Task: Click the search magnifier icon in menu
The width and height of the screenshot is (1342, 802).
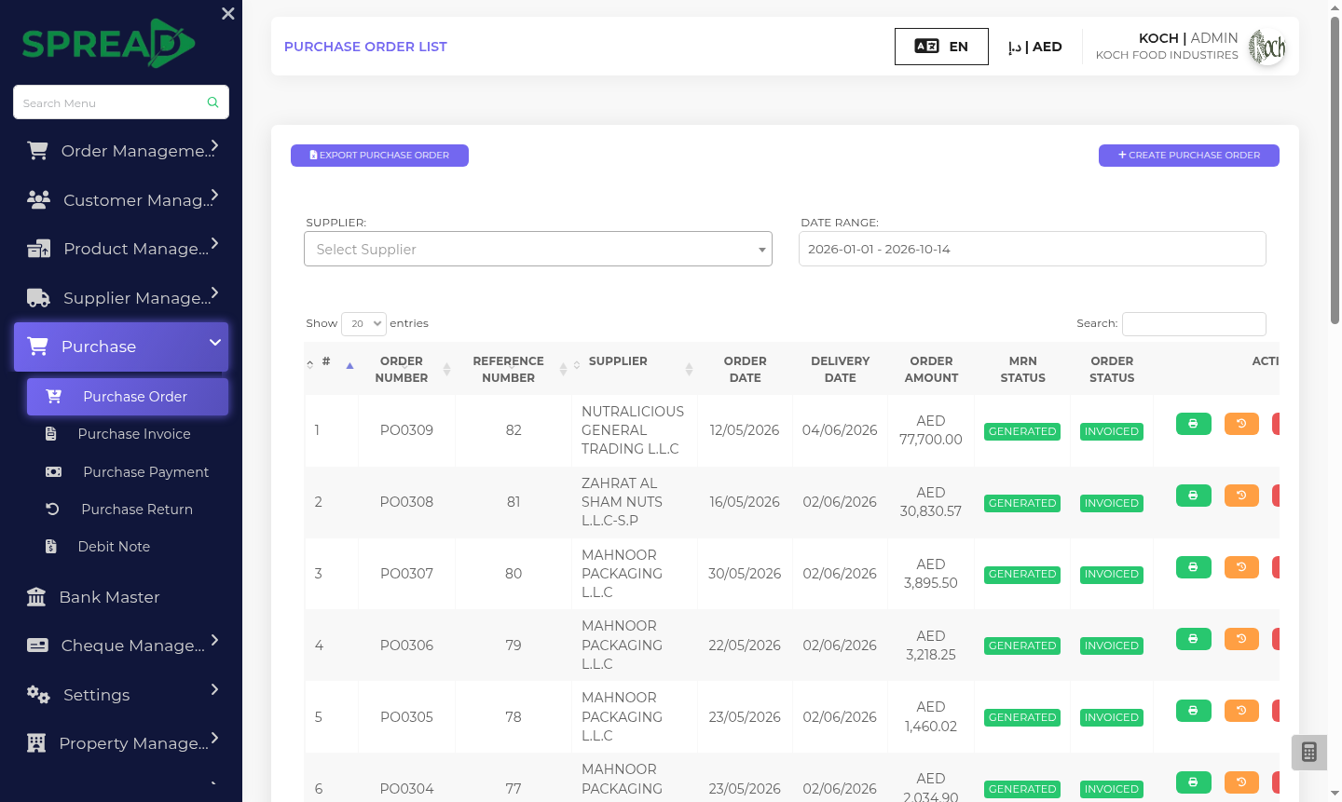Action: [212, 102]
